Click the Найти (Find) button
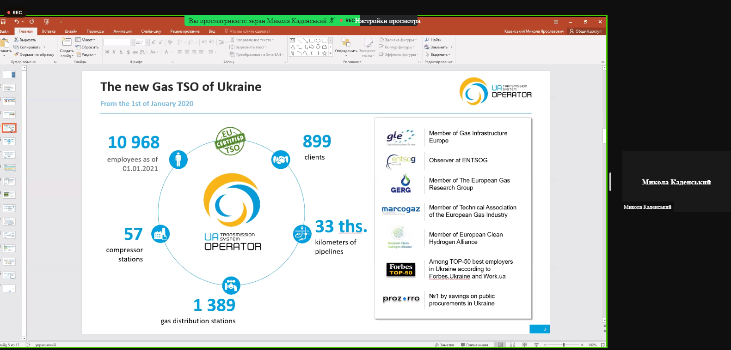The image size is (731, 350). (433, 40)
